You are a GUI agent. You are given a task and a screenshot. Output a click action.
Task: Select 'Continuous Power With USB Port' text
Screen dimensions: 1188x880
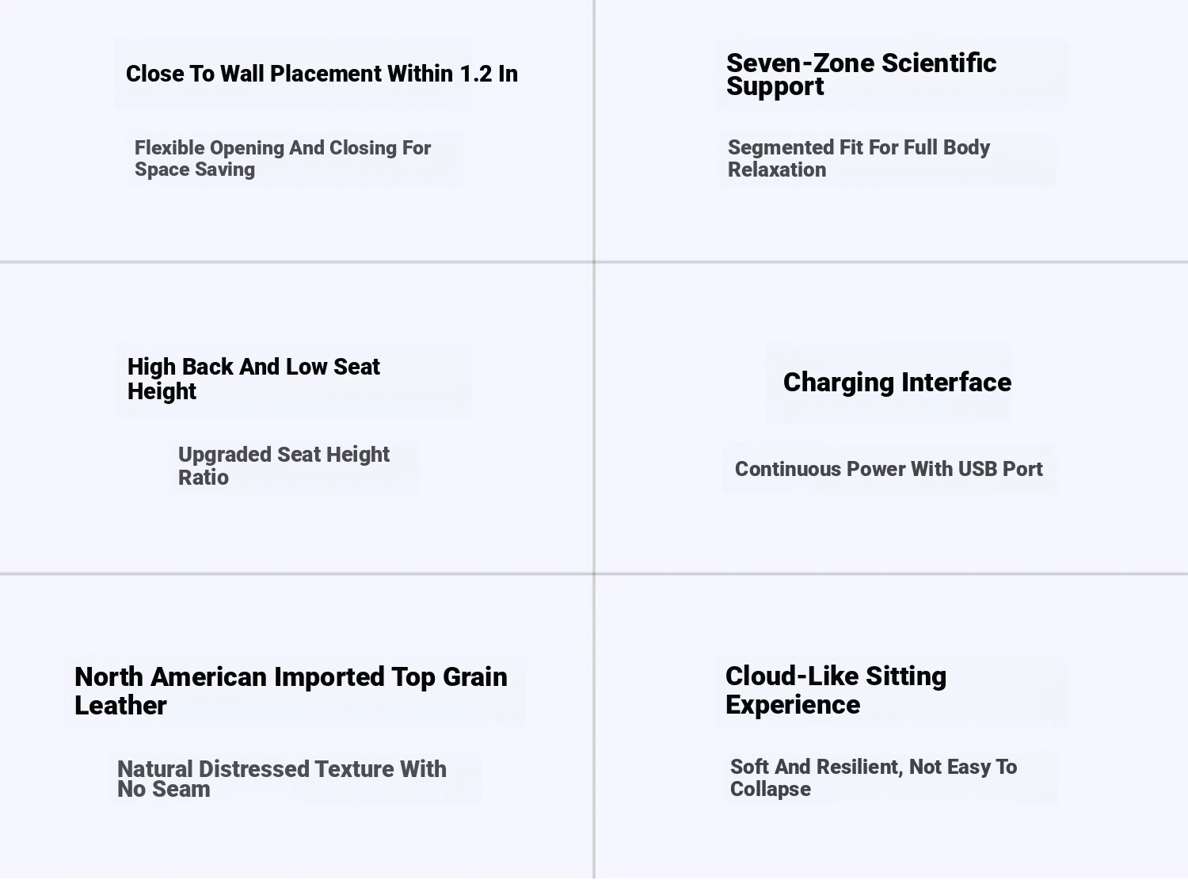(889, 469)
